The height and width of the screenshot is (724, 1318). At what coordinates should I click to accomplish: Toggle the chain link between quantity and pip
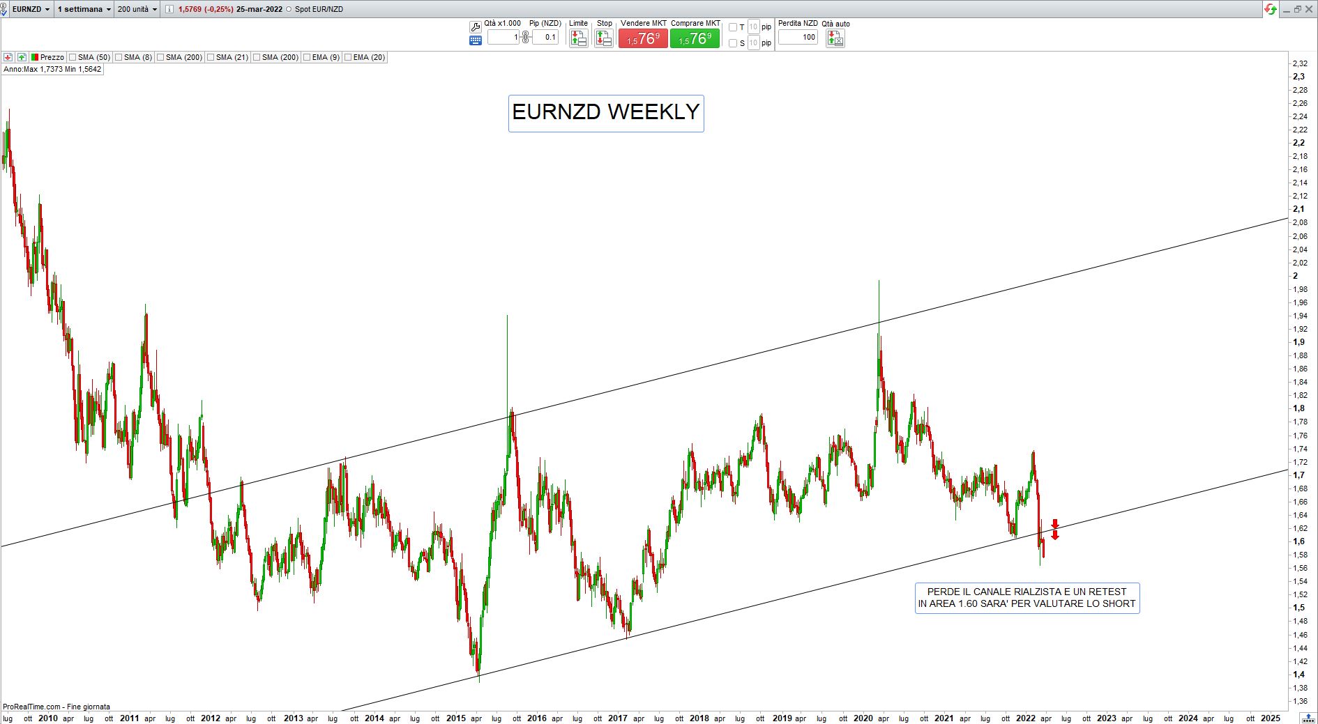click(525, 37)
